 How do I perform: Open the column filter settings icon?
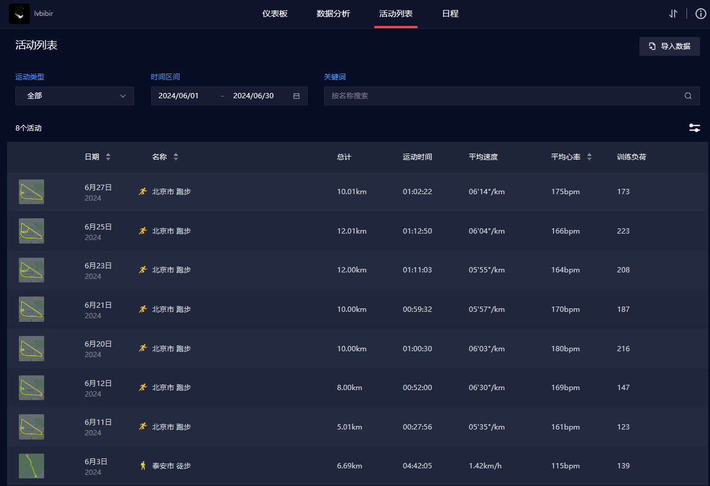coord(694,128)
